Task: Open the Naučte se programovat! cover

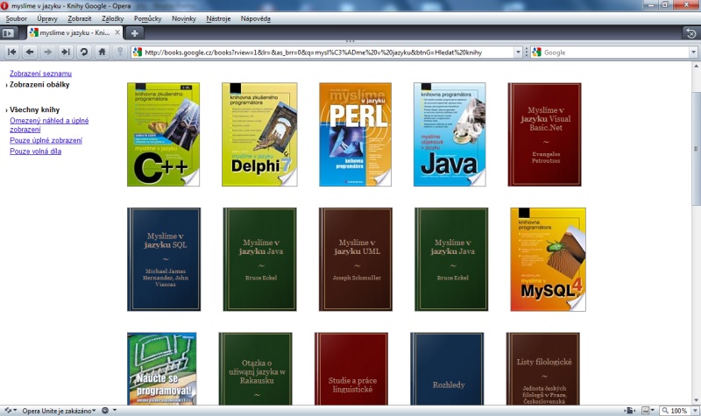Action: pyautogui.click(x=162, y=369)
